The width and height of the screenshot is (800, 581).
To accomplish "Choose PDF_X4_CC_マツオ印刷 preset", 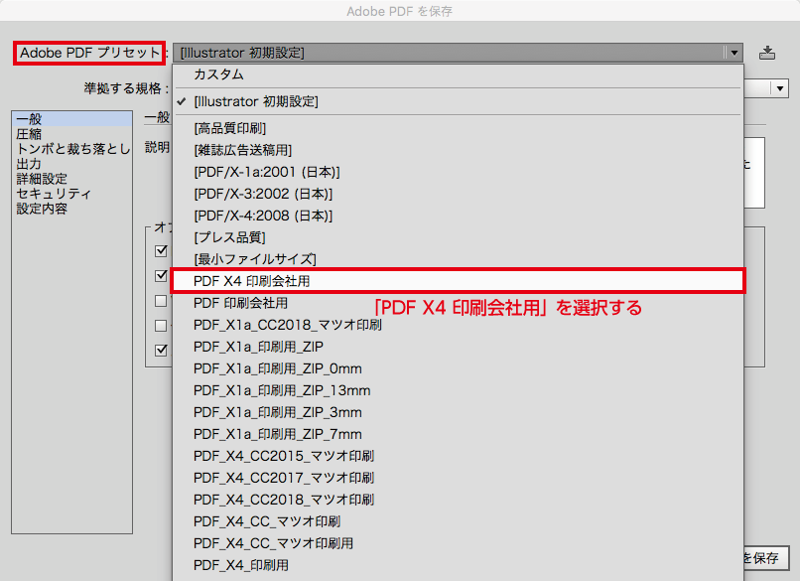I will click(458, 521).
